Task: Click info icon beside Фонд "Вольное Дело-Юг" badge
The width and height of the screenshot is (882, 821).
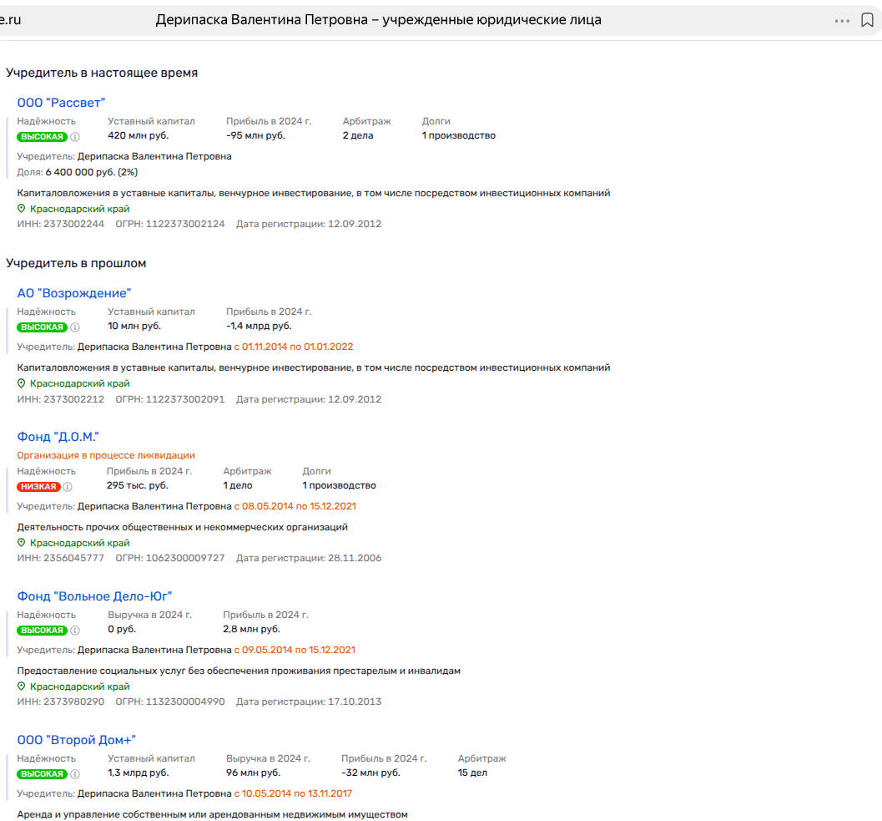Action: point(74,631)
